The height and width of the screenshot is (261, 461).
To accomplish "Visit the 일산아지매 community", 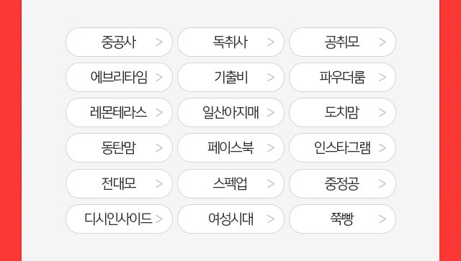I will 230,112.
